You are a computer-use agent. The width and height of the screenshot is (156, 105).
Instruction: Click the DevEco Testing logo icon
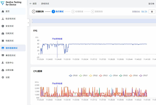(x=3, y=4)
